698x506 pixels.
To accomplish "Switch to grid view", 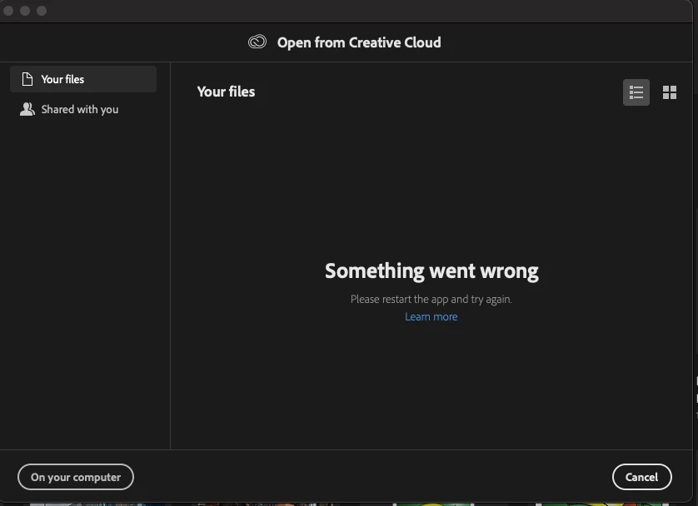I will pos(670,92).
